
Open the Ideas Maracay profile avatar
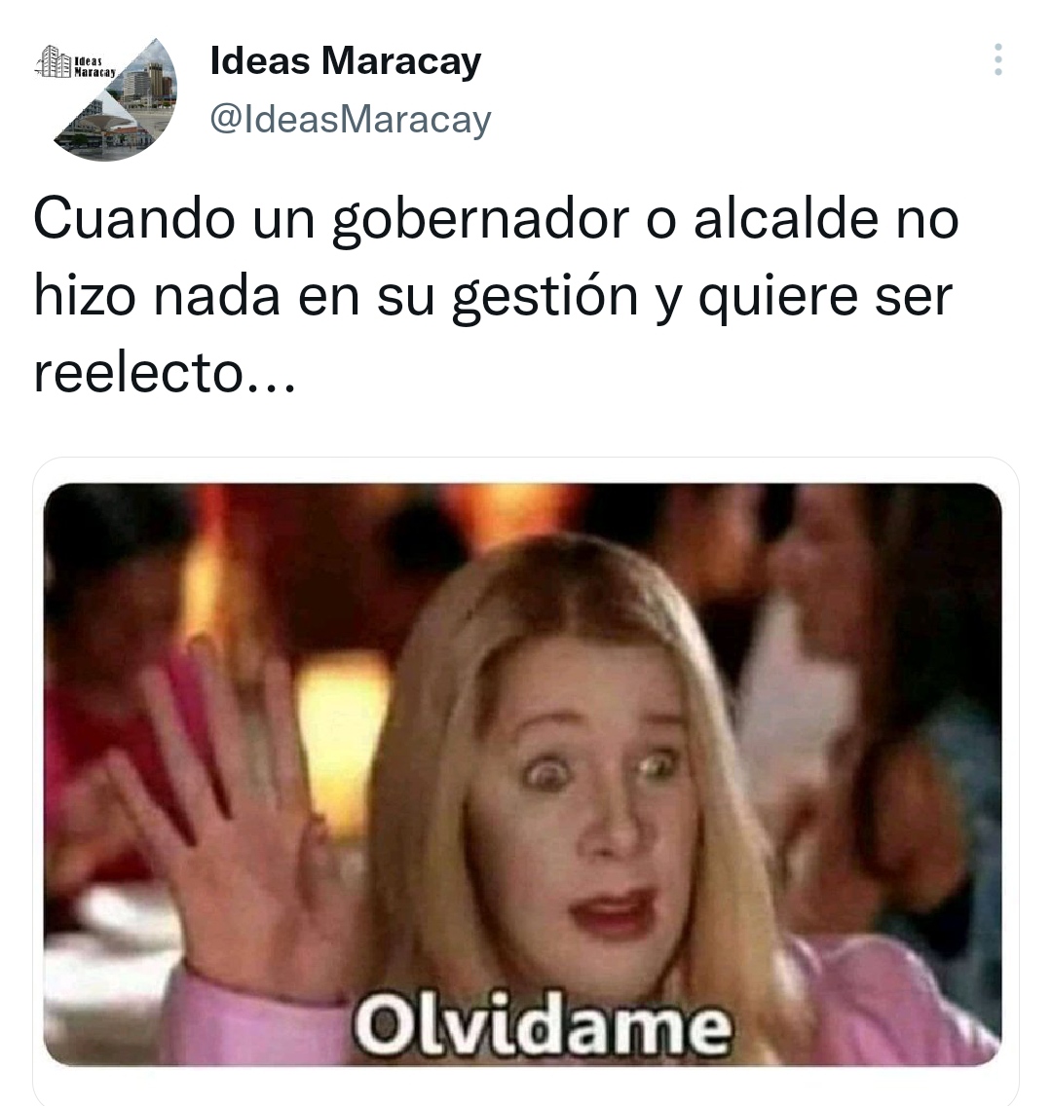tap(106, 98)
